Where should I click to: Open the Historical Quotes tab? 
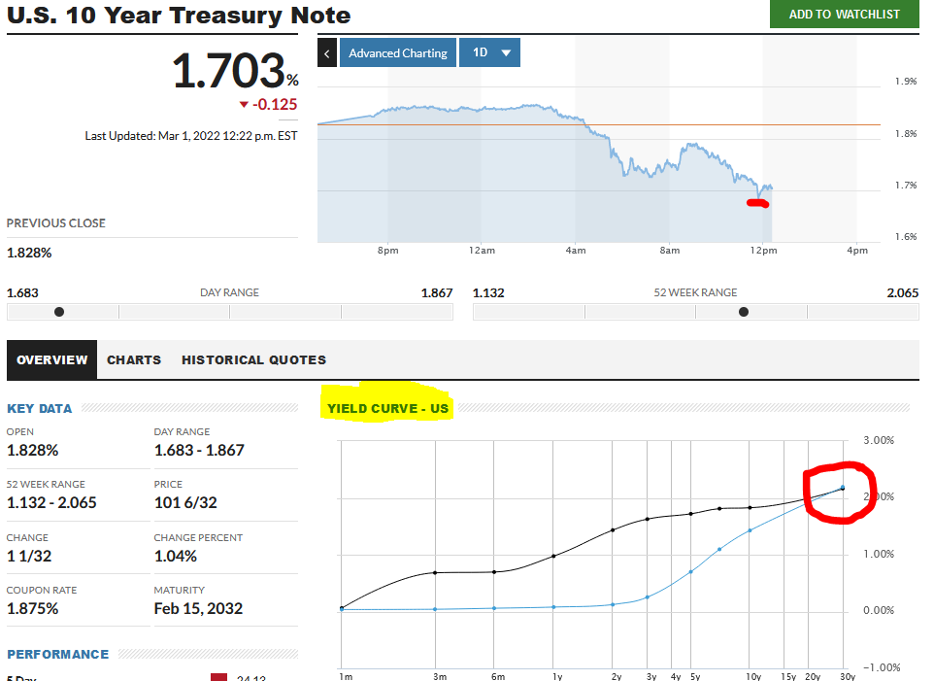click(253, 359)
